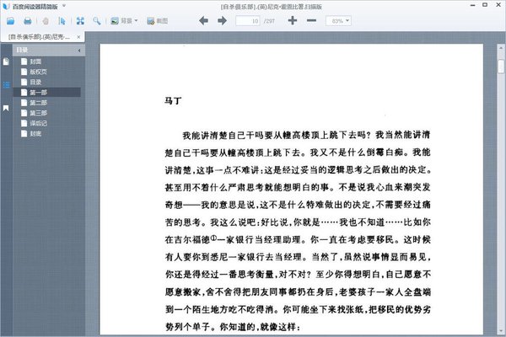506x337 pixels.
Task: Open the 背景 background dropdown
Action: point(124,21)
